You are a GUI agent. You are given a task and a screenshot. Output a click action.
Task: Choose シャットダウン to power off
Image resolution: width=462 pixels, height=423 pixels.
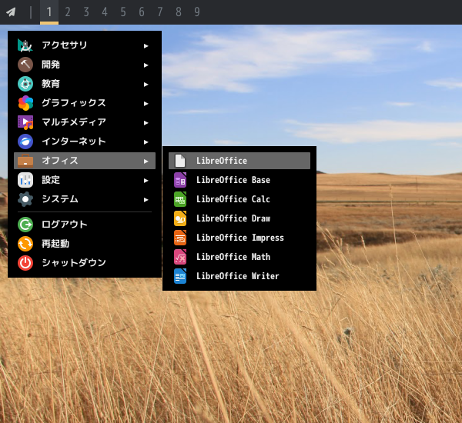[x=74, y=262]
